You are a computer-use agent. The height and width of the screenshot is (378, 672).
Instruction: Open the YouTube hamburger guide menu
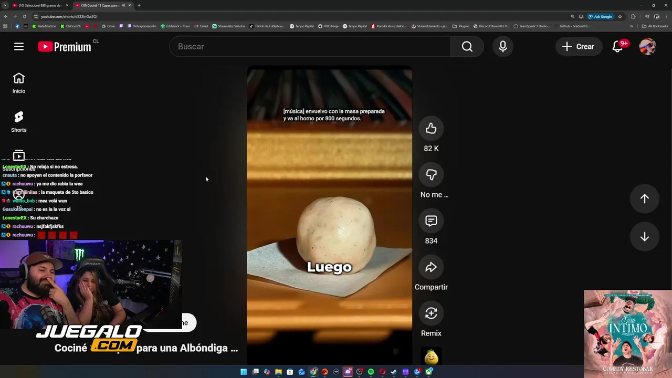point(19,47)
